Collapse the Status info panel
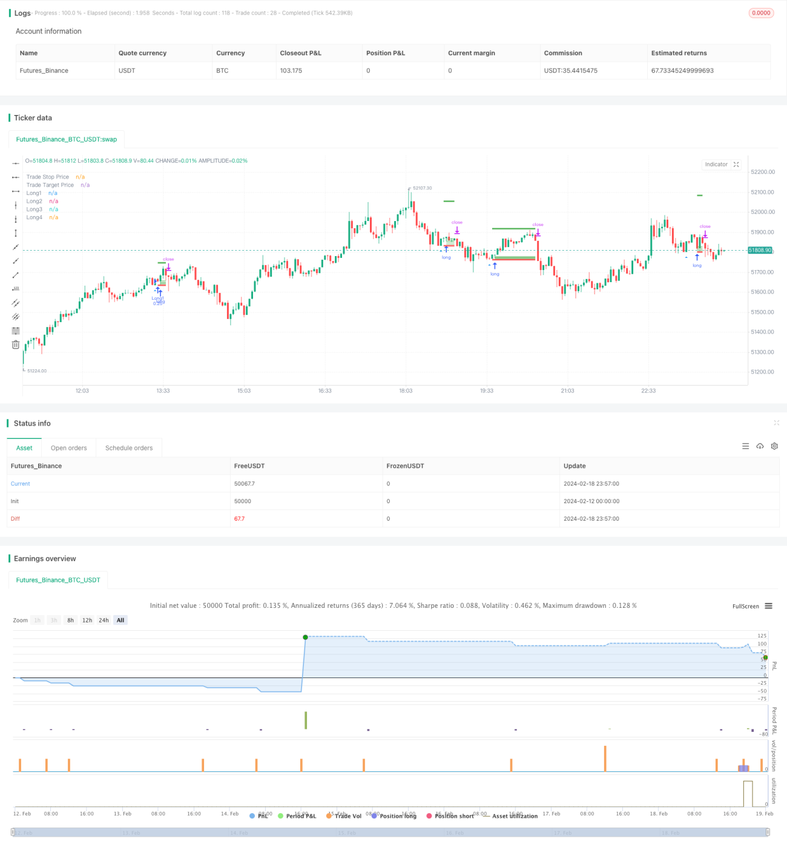This screenshot has width=787, height=850. [x=776, y=423]
